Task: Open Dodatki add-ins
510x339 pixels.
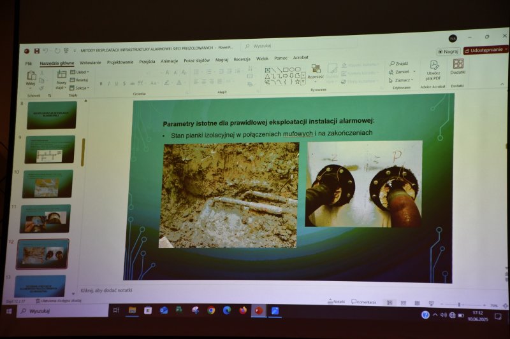Action: tap(458, 67)
